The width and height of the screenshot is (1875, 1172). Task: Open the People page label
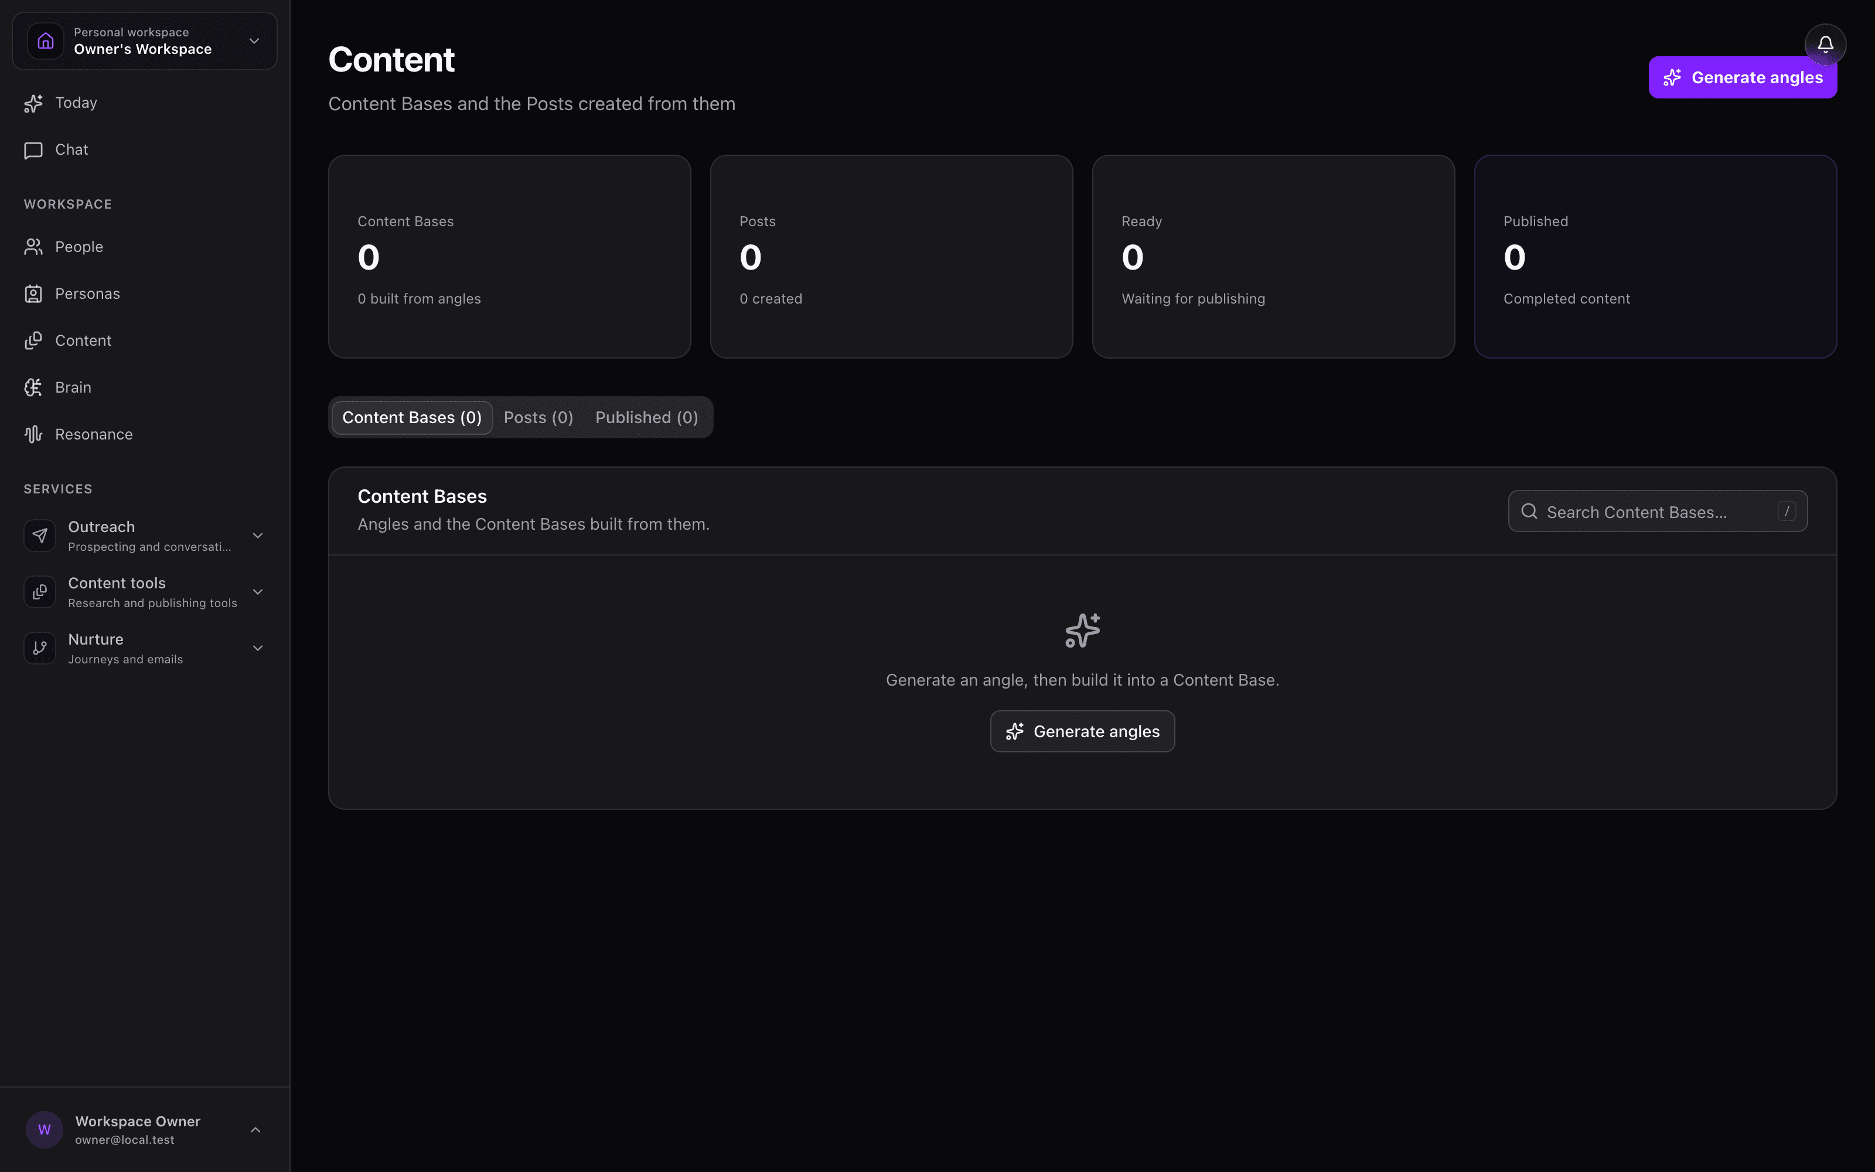tap(79, 247)
